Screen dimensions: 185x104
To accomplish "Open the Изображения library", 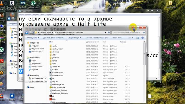I will click(36, 66).
